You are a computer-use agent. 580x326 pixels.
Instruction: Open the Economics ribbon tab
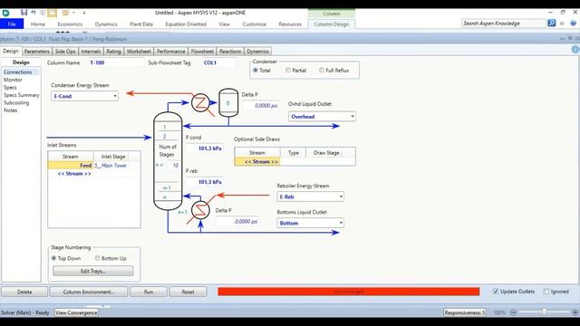(x=70, y=24)
